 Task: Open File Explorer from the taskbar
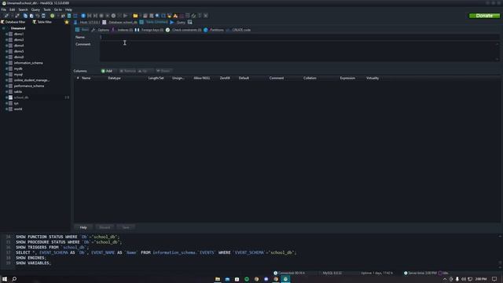tap(218, 279)
